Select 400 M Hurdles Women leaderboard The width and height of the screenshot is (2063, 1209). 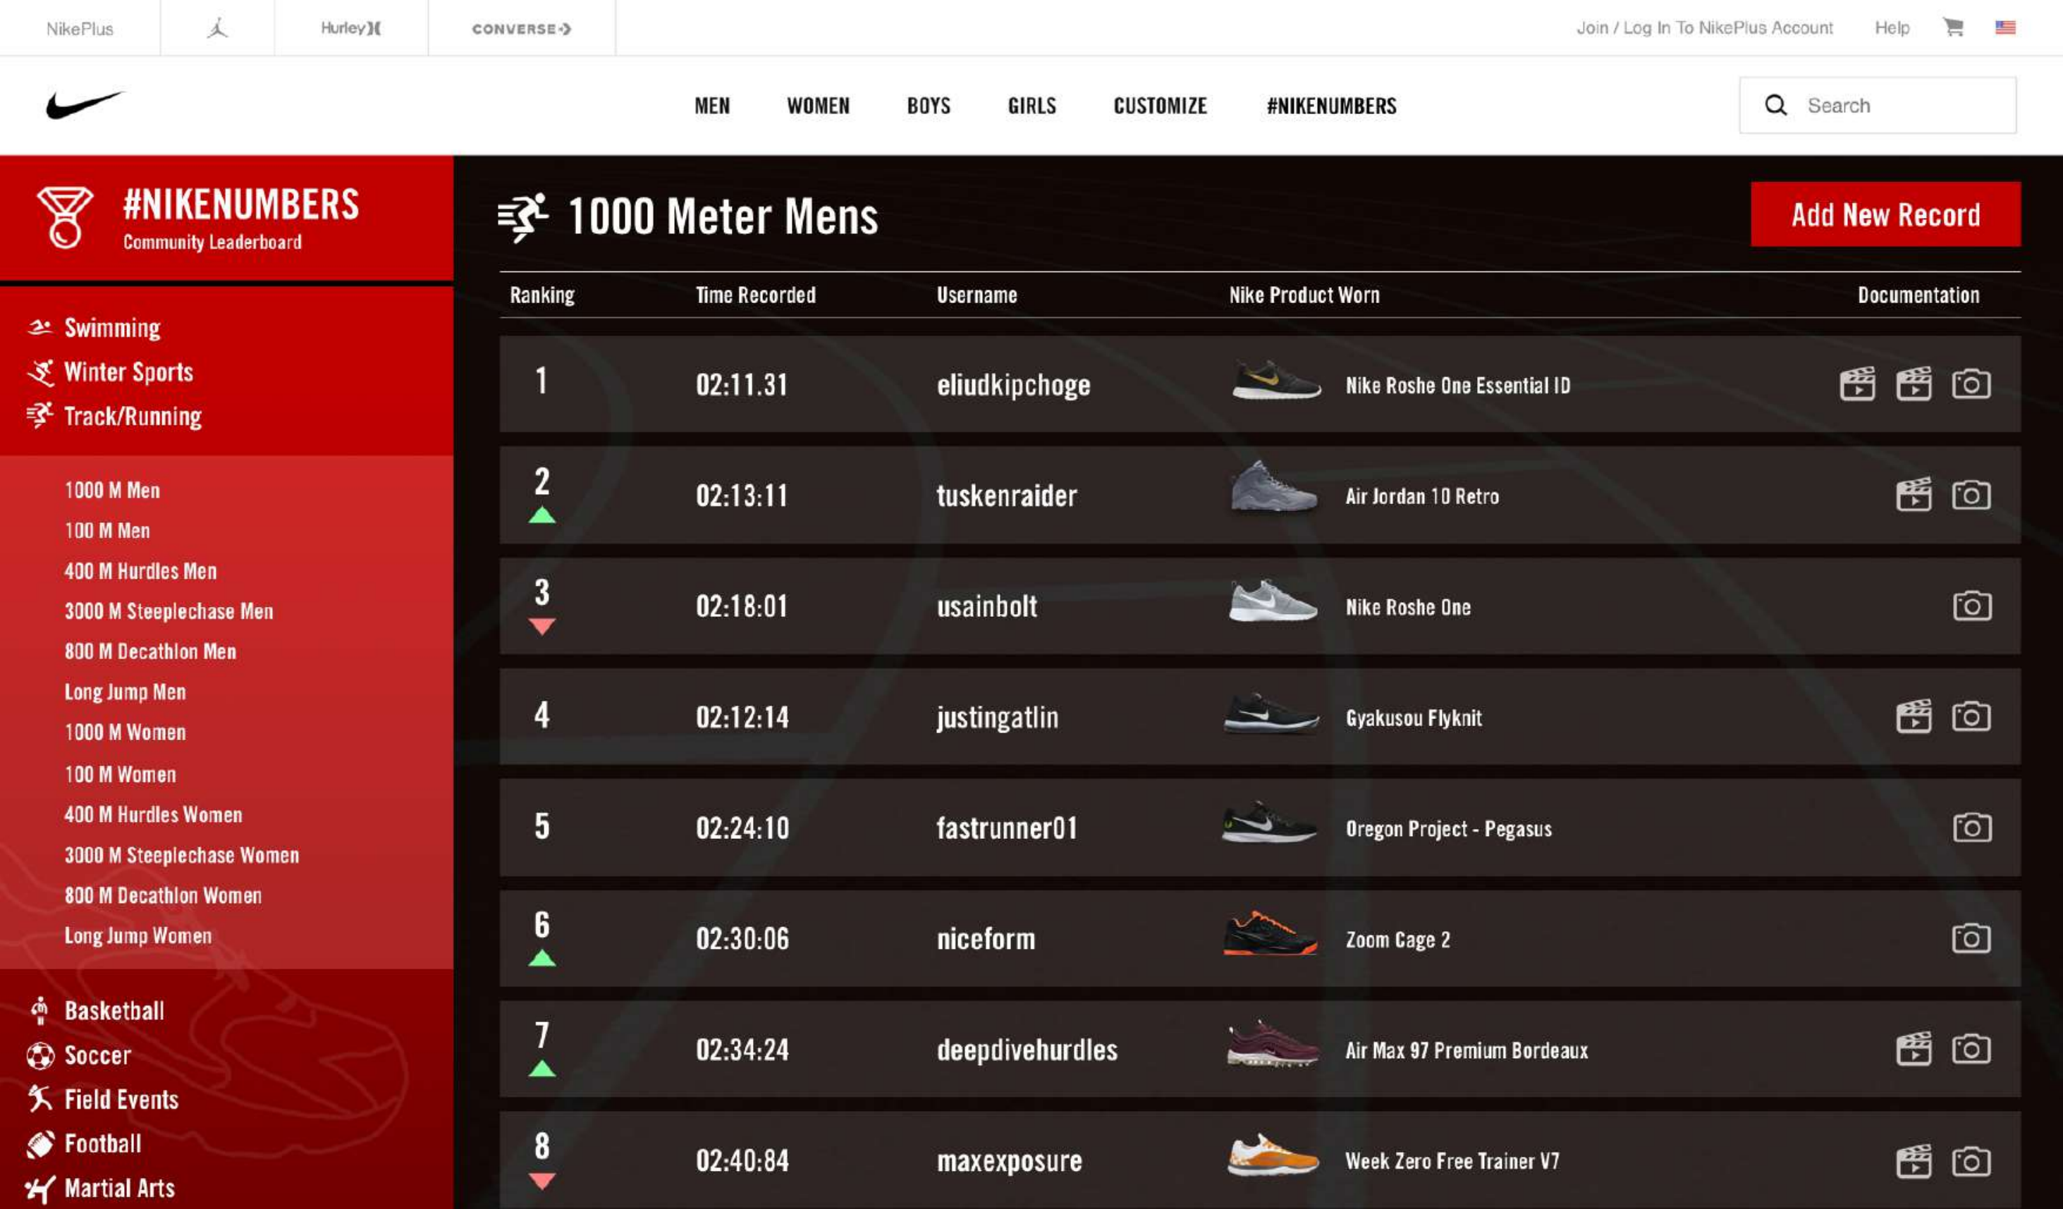pyautogui.click(x=153, y=814)
